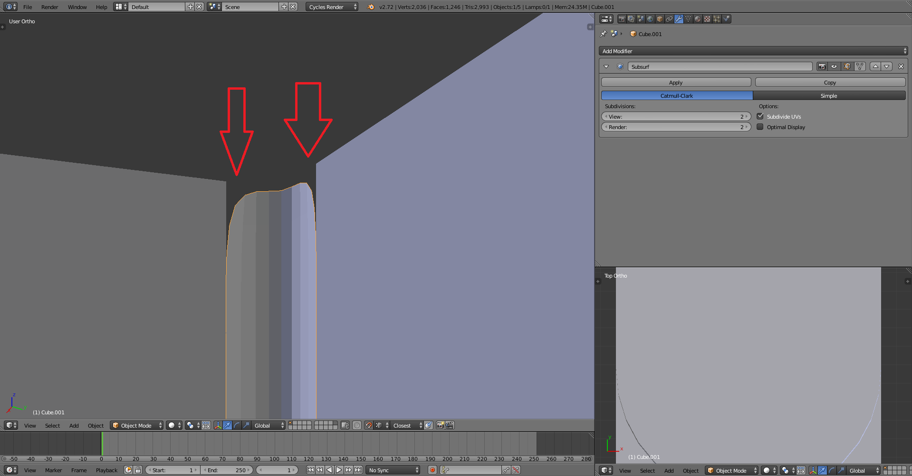This screenshot has height=476, width=912.
Task: Collapse the Subsurf modifier panel
Action: pos(606,66)
